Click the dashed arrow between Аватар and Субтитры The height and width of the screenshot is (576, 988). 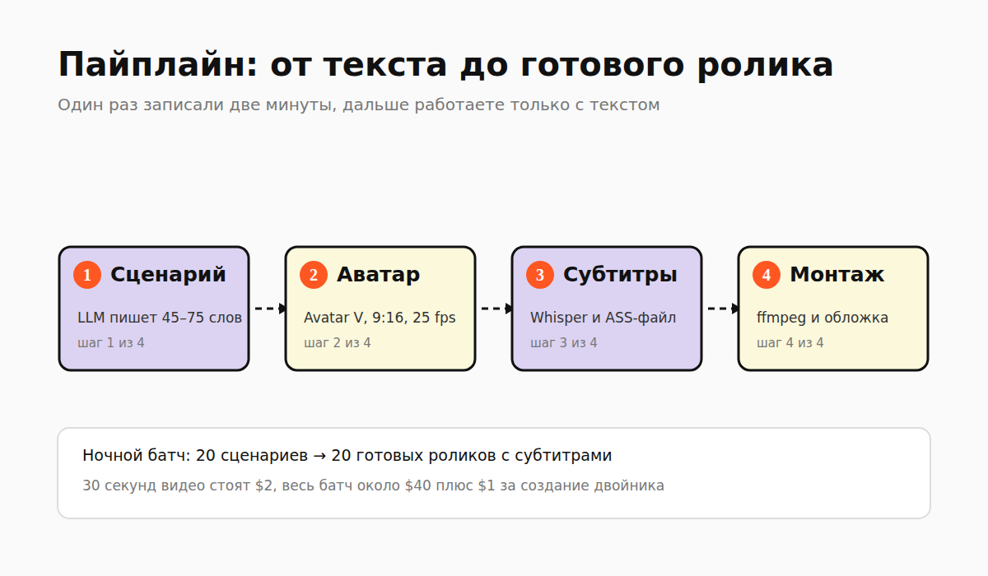pos(496,309)
